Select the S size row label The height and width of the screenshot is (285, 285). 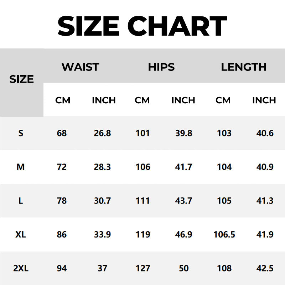pyautogui.click(x=21, y=133)
